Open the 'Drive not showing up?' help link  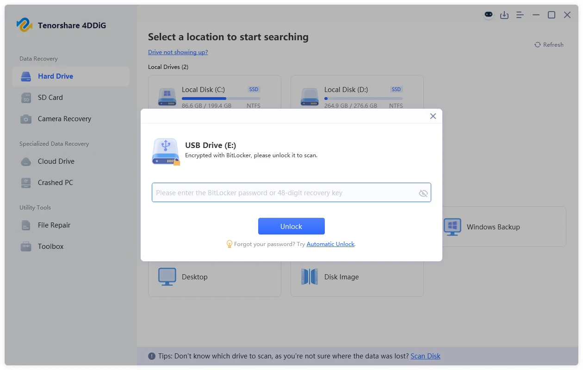[x=178, y=52]
